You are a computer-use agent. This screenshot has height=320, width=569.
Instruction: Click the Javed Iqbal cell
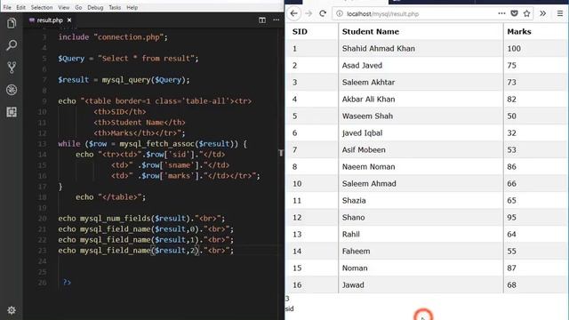(421, 132)
